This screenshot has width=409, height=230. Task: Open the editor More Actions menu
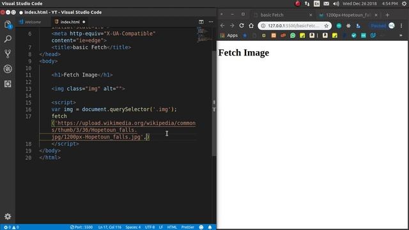point(211,22)
